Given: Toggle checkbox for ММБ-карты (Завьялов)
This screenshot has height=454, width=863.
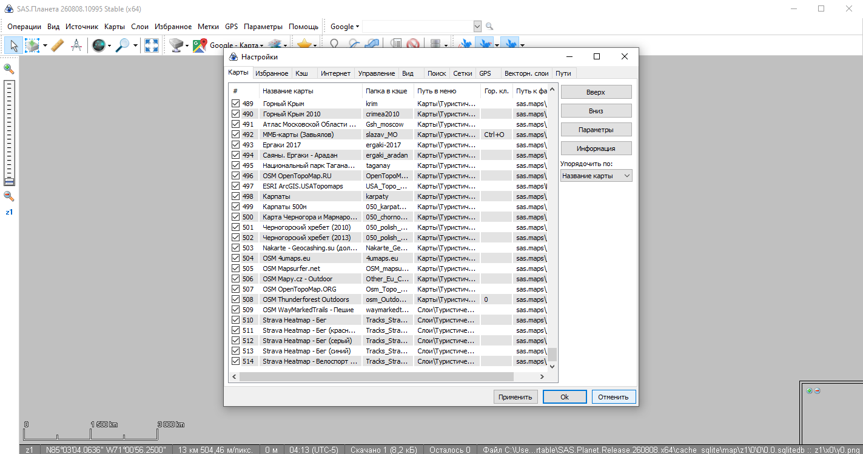Looking at the screenshot, I should [235, 135].
